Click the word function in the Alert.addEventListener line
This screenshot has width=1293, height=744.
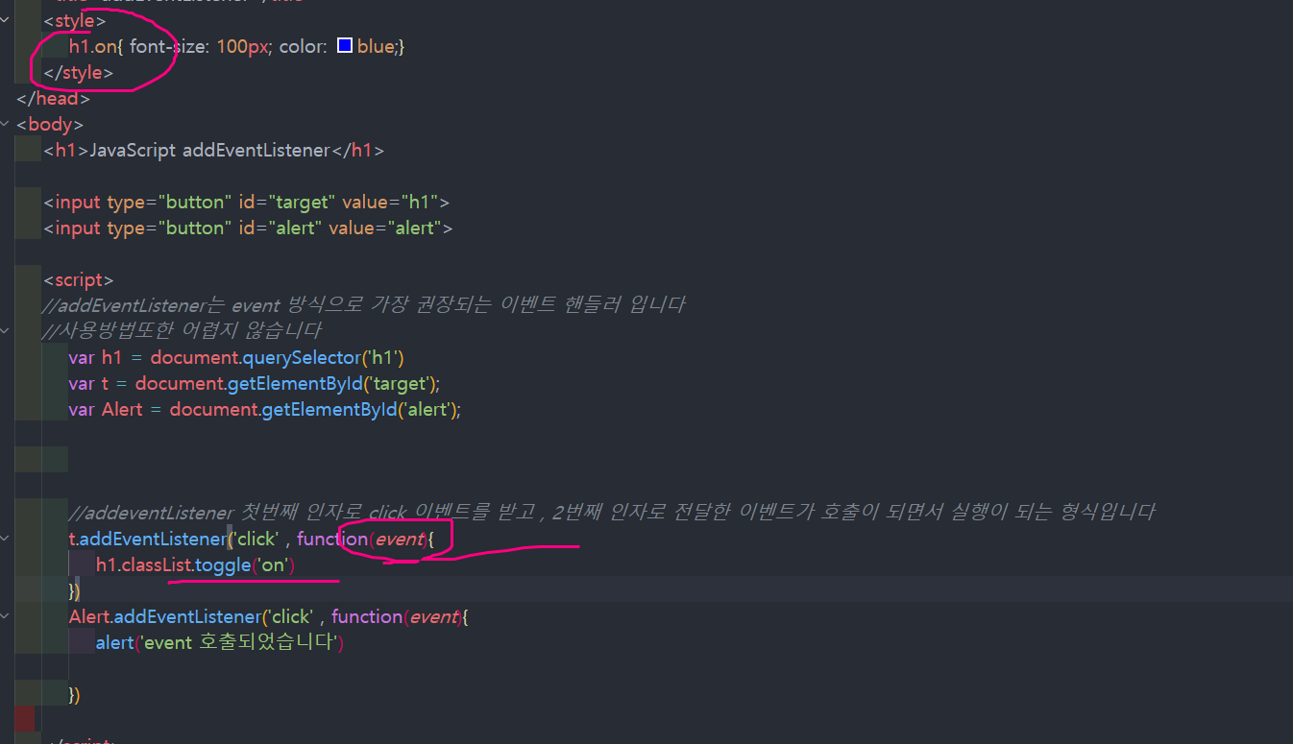click(366, 616)
